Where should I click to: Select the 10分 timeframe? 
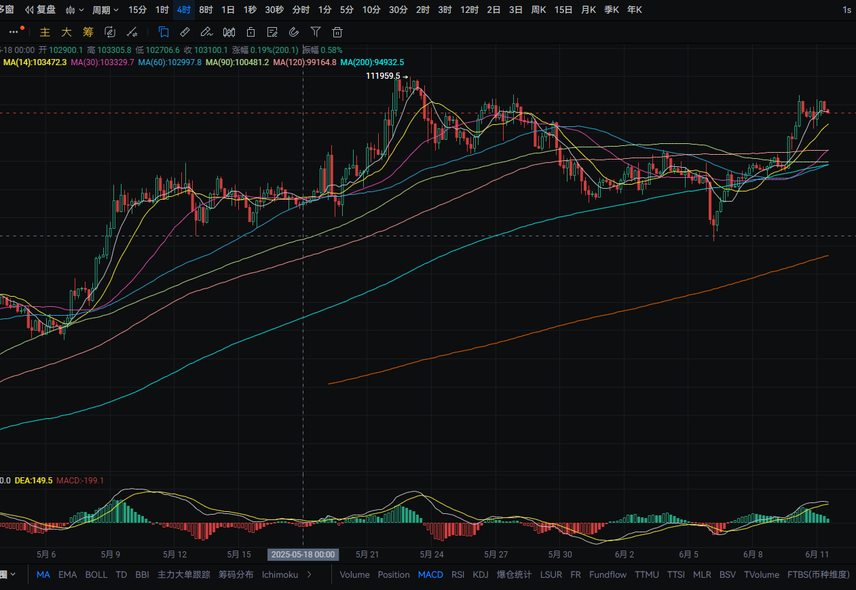371,10
